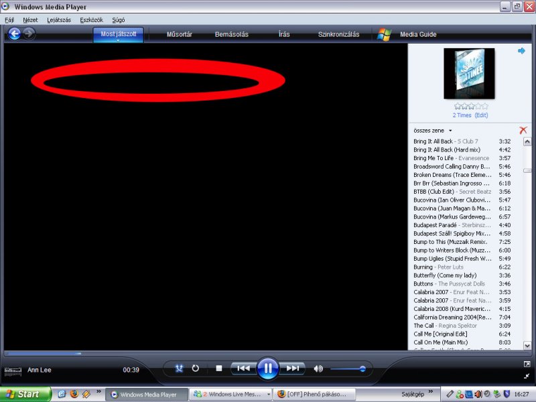Open the Windows logo online stores icon
Image resolution: width=536 pixels, height=402 pixels.
tap(384, 35)
